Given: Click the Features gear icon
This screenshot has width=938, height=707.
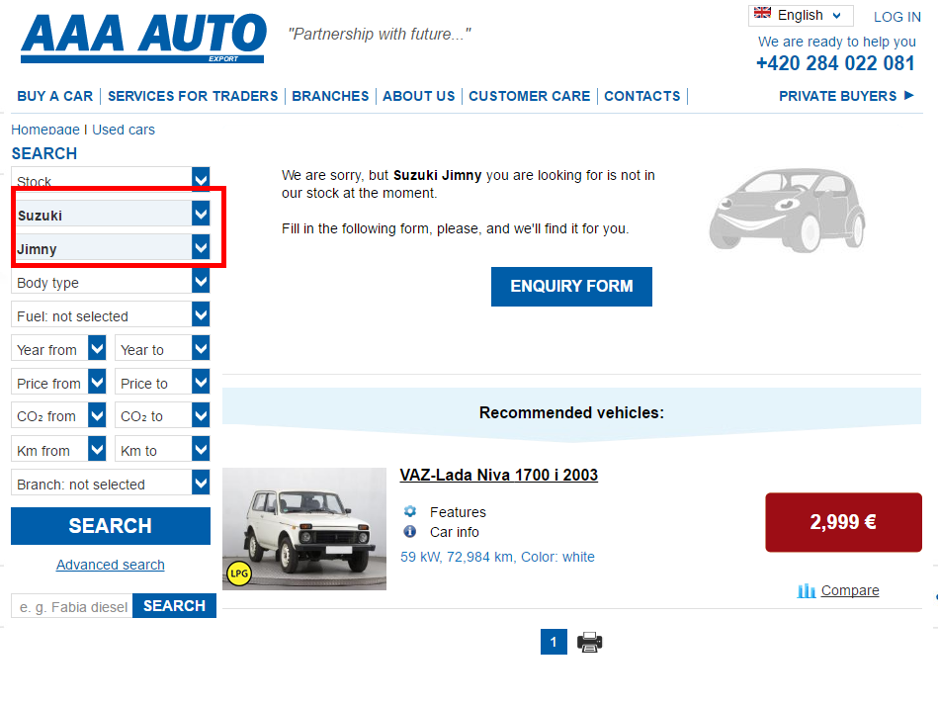Looking at the screenshot, I should [x=410, y=511].
